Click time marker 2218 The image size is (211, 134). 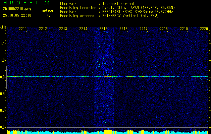pos(164,28)
